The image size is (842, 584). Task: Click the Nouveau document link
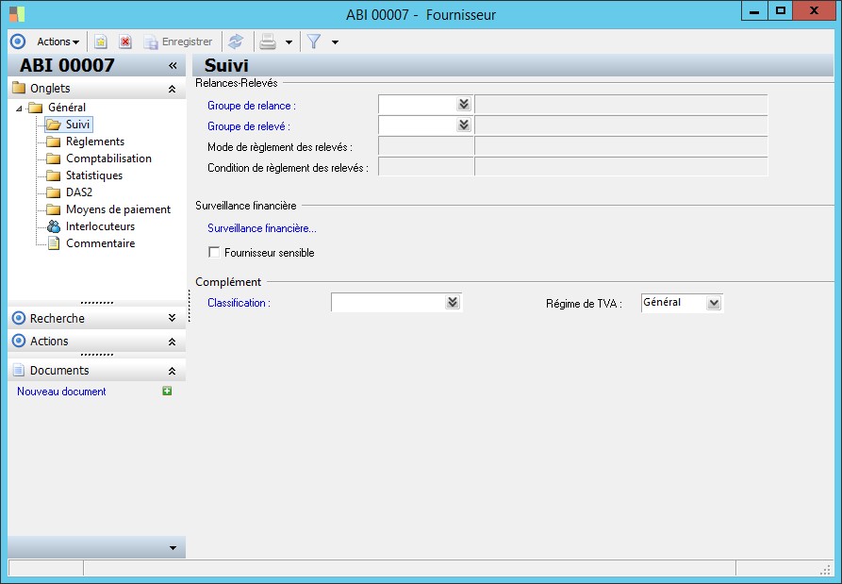point(61,392)
